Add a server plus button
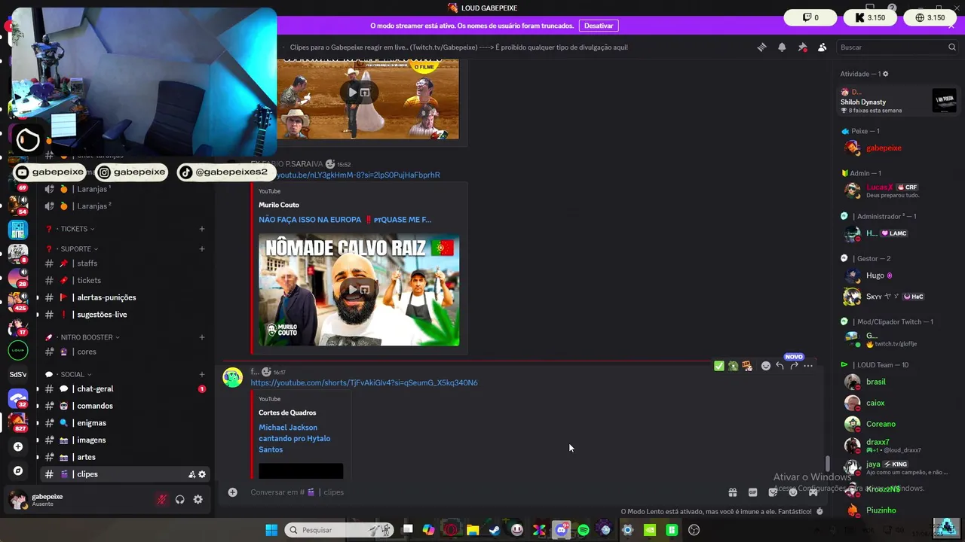 18,446
